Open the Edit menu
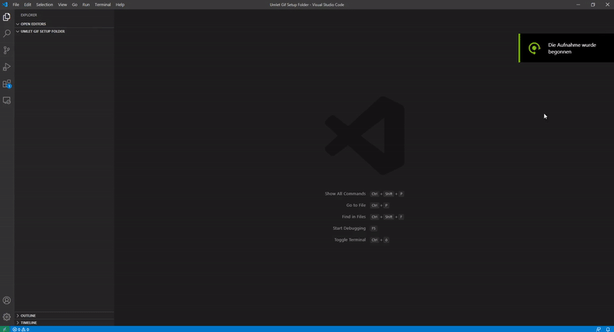 pyautogui.click(x=28, y=5)
